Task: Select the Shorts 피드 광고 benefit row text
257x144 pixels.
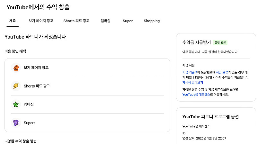Action: coord(37,86)
